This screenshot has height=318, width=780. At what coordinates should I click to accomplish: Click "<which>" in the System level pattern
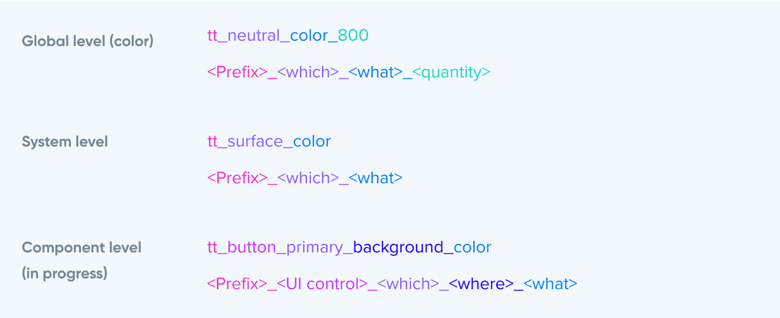point(308,178)
